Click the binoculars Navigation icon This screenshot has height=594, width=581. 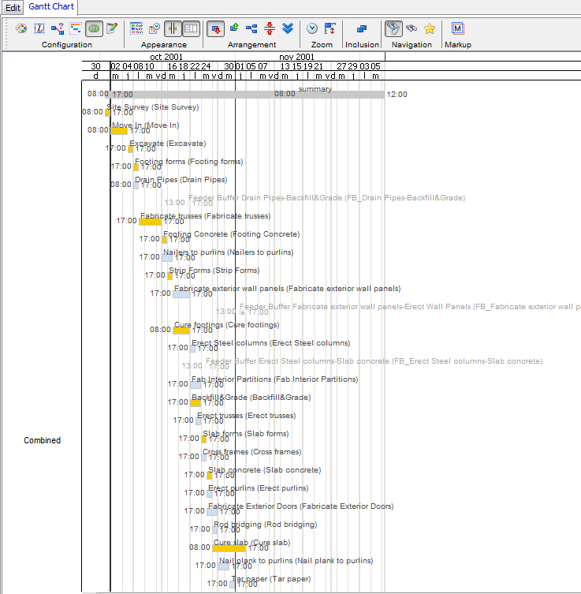[x=411, y=28]
